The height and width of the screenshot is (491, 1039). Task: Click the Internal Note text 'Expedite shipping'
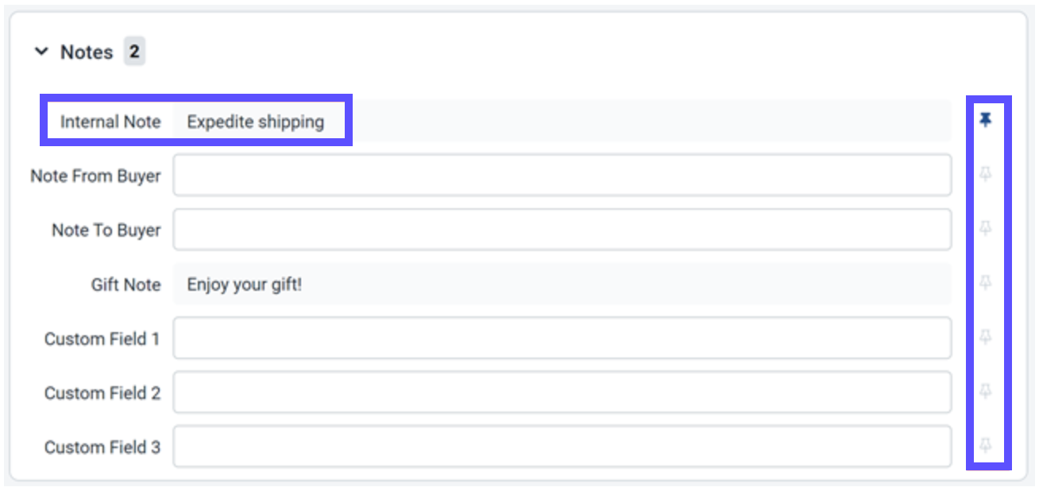255,122
